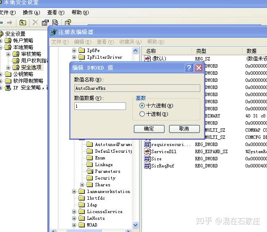
Task: Select the Security registry key
Action: (105, 178)
